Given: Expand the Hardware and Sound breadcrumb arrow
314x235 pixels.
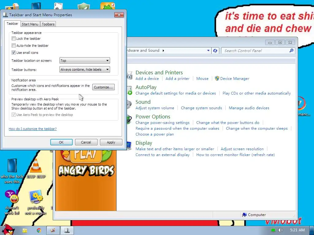Looking at the screenshot, I should tap(163, 50).
